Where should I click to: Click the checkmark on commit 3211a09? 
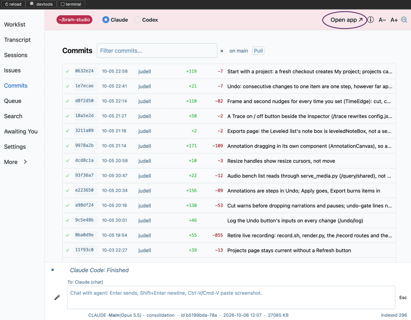67,131
